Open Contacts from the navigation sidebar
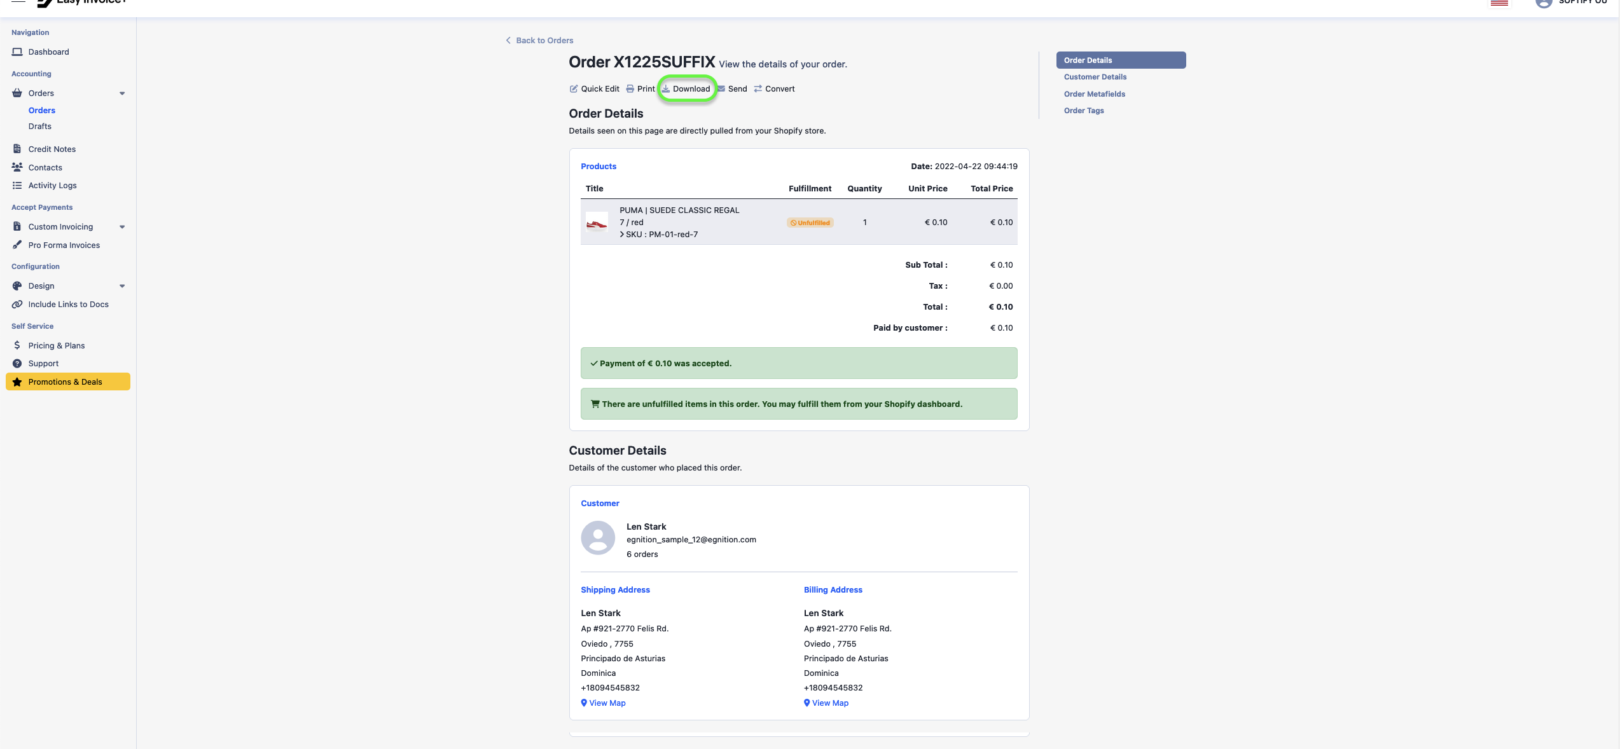 pyautogui.click(x=45, y=167)
